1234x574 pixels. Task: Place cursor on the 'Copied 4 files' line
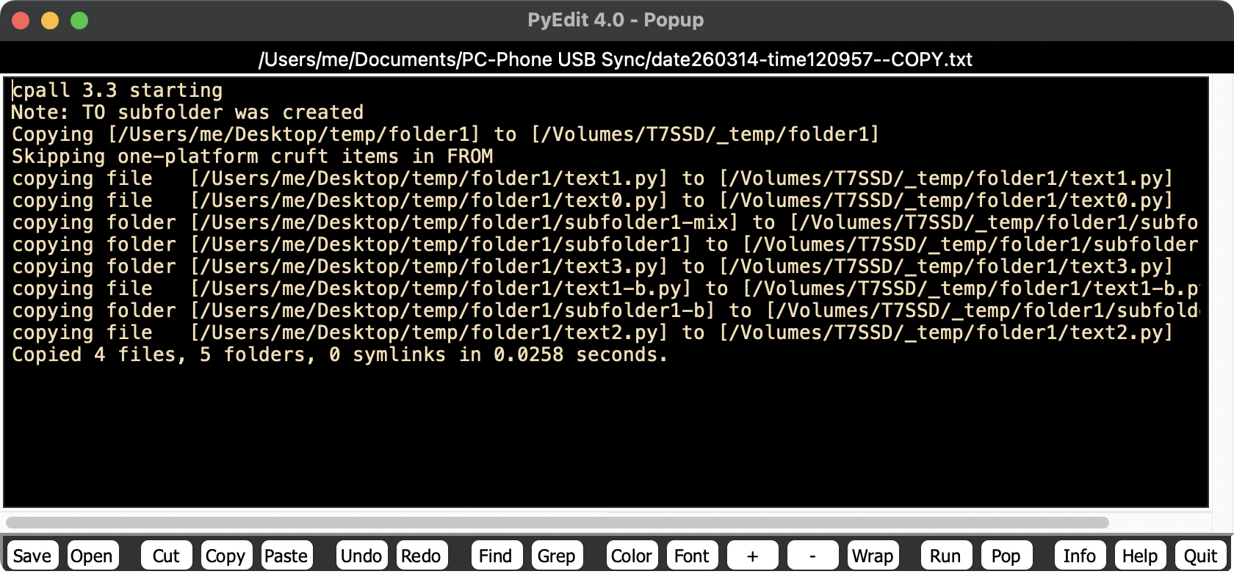point(339,355)
